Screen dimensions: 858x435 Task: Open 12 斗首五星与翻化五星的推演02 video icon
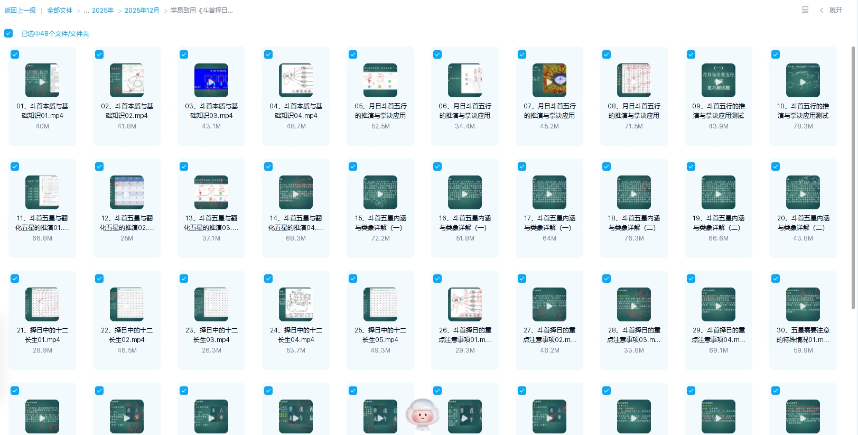click(127, 192)
